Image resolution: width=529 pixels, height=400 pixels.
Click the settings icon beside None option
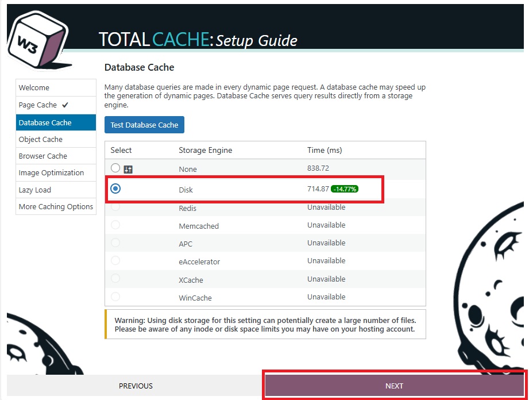(128, 170)
